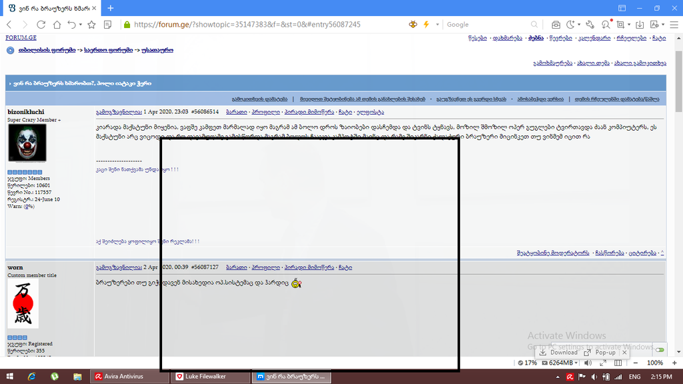
Task: Zoom out with the minus button
Action: point(636,363)
